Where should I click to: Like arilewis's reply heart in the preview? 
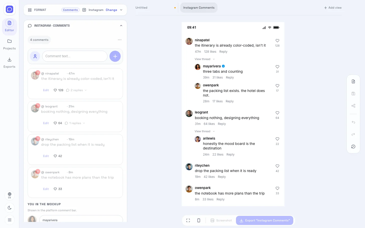277,139
